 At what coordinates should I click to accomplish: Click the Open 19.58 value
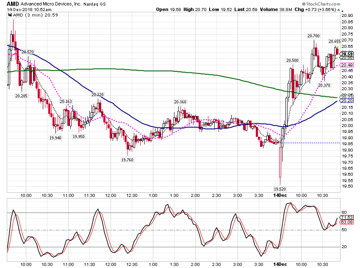point(169,9)
